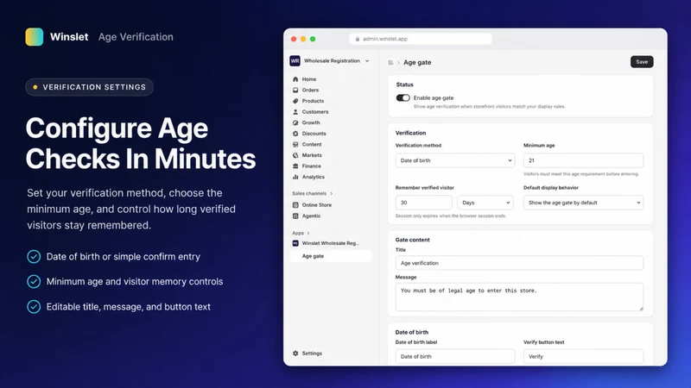Click the Winslet gradient logo
This screenshot has height=388, width=691.
pyautogui.click(x=35, y=37)
